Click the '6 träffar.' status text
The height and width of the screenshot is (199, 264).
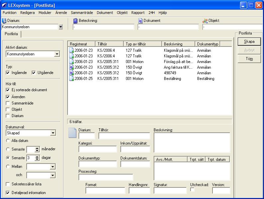pos(76,122)
